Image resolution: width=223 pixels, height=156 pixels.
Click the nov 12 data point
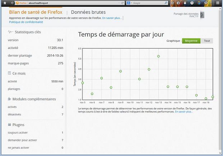coord(149,70)
